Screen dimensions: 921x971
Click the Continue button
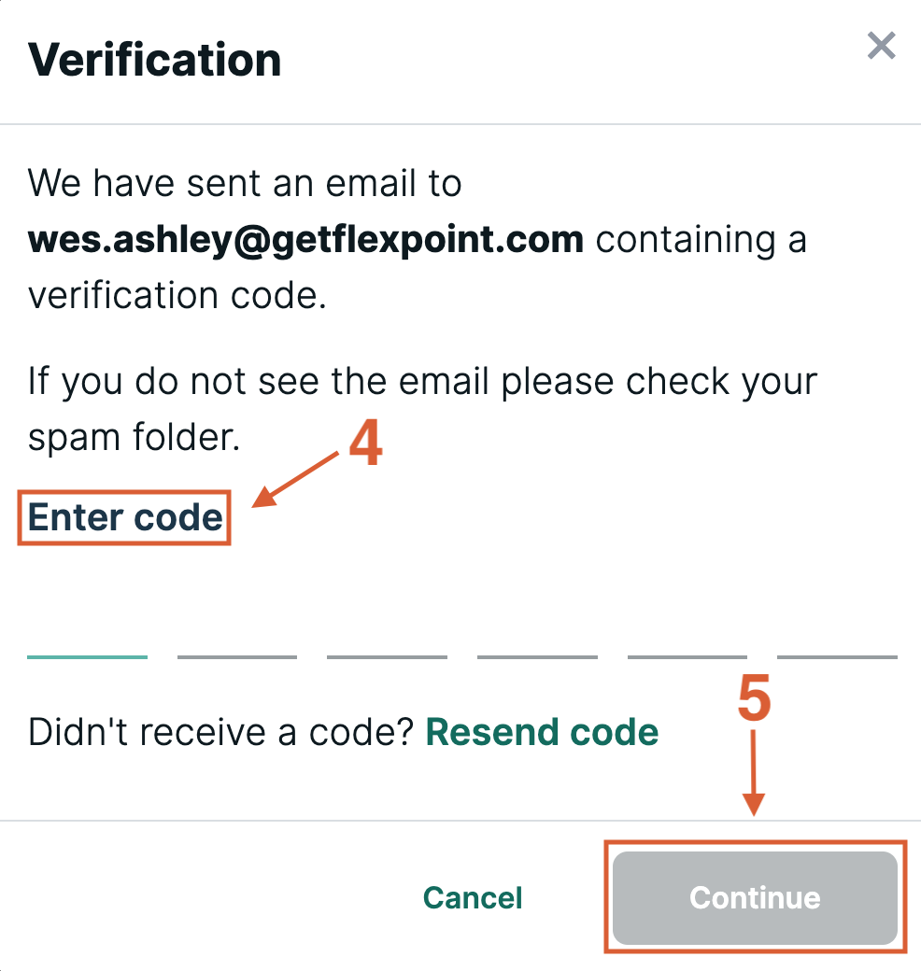pyautogui.click(x=755, y=897)
